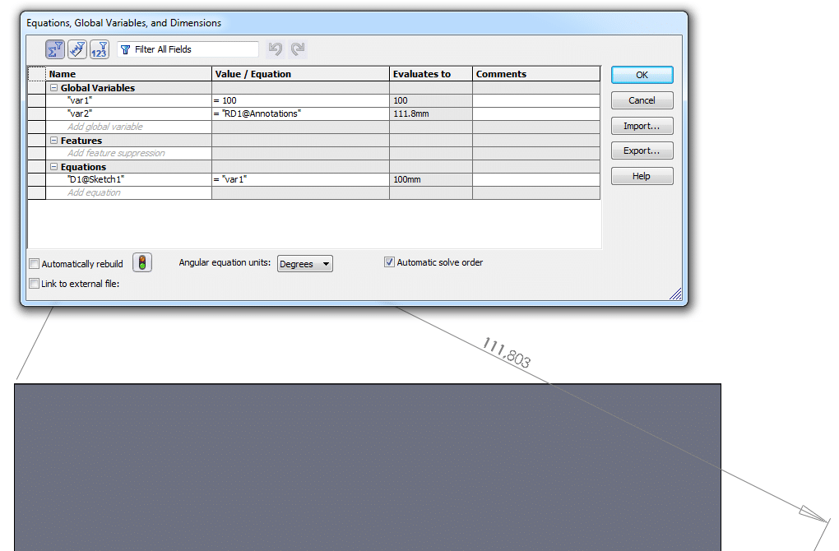This screenshot has height=551, width=839.
Task: Collapse the Features section
Action: pyautogui.click(x=54, y=141)
